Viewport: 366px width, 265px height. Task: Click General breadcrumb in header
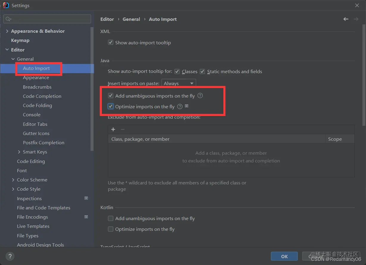[131, 19]
